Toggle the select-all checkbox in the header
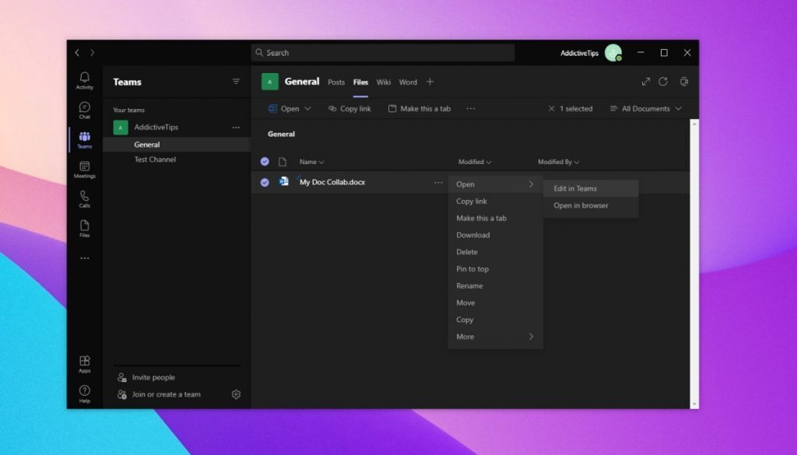Screen dimensions: 797x455 [x=265, y=162]
